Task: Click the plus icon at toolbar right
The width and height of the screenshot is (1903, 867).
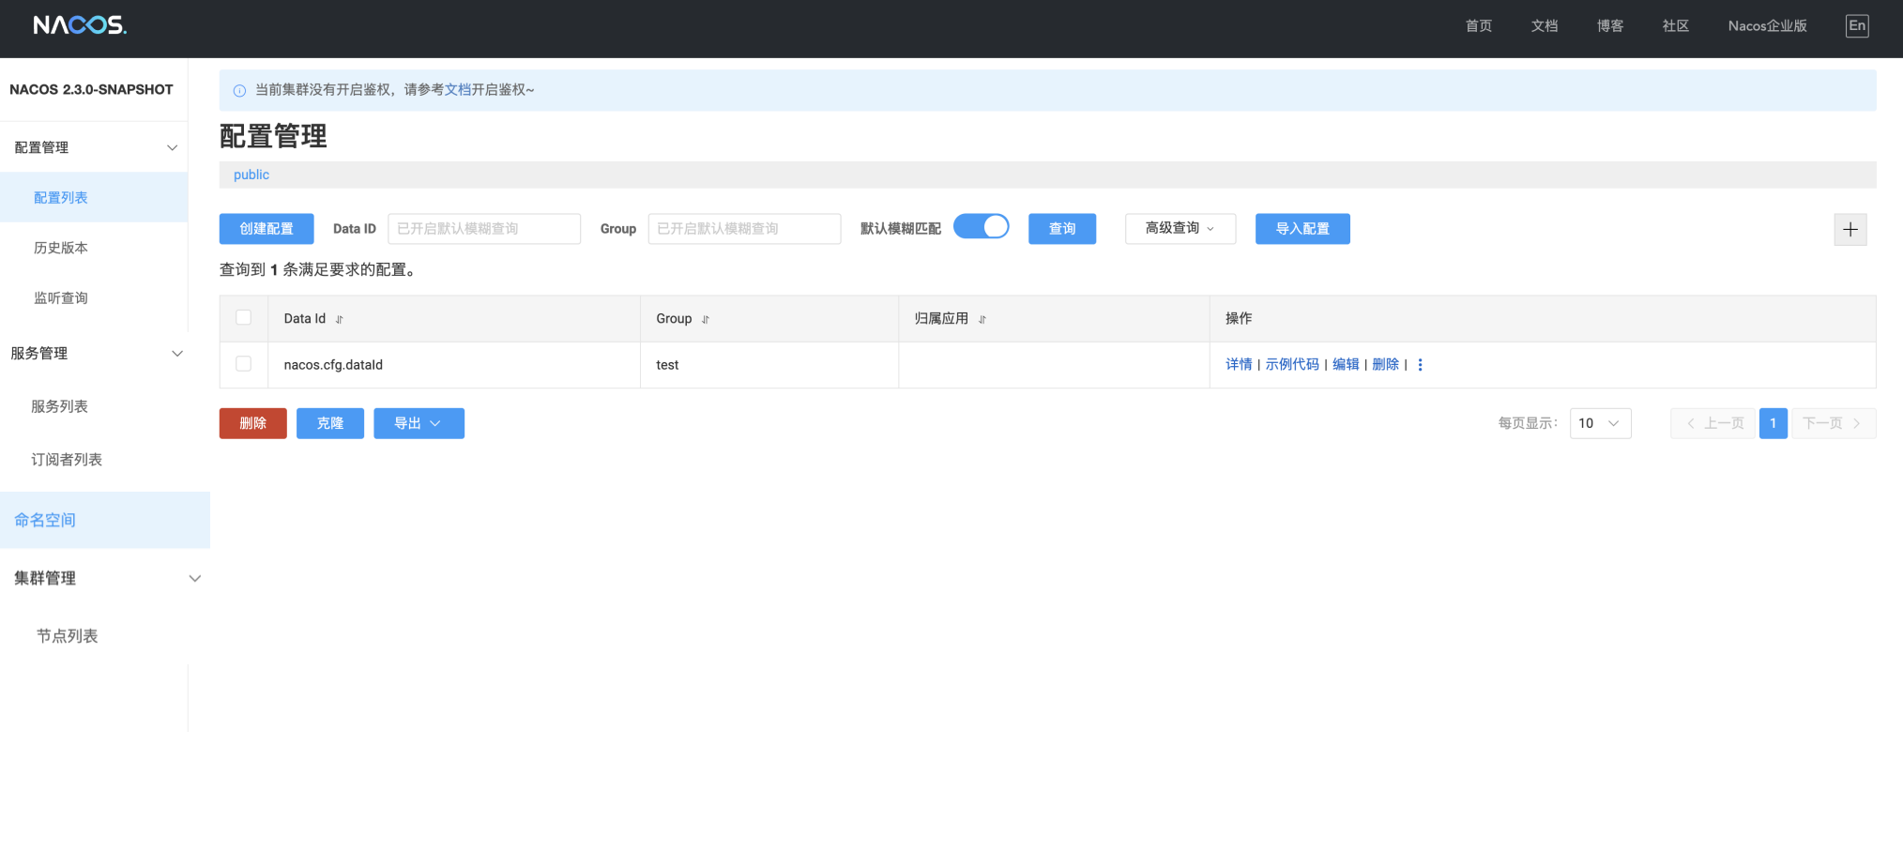Action: 1850,230
